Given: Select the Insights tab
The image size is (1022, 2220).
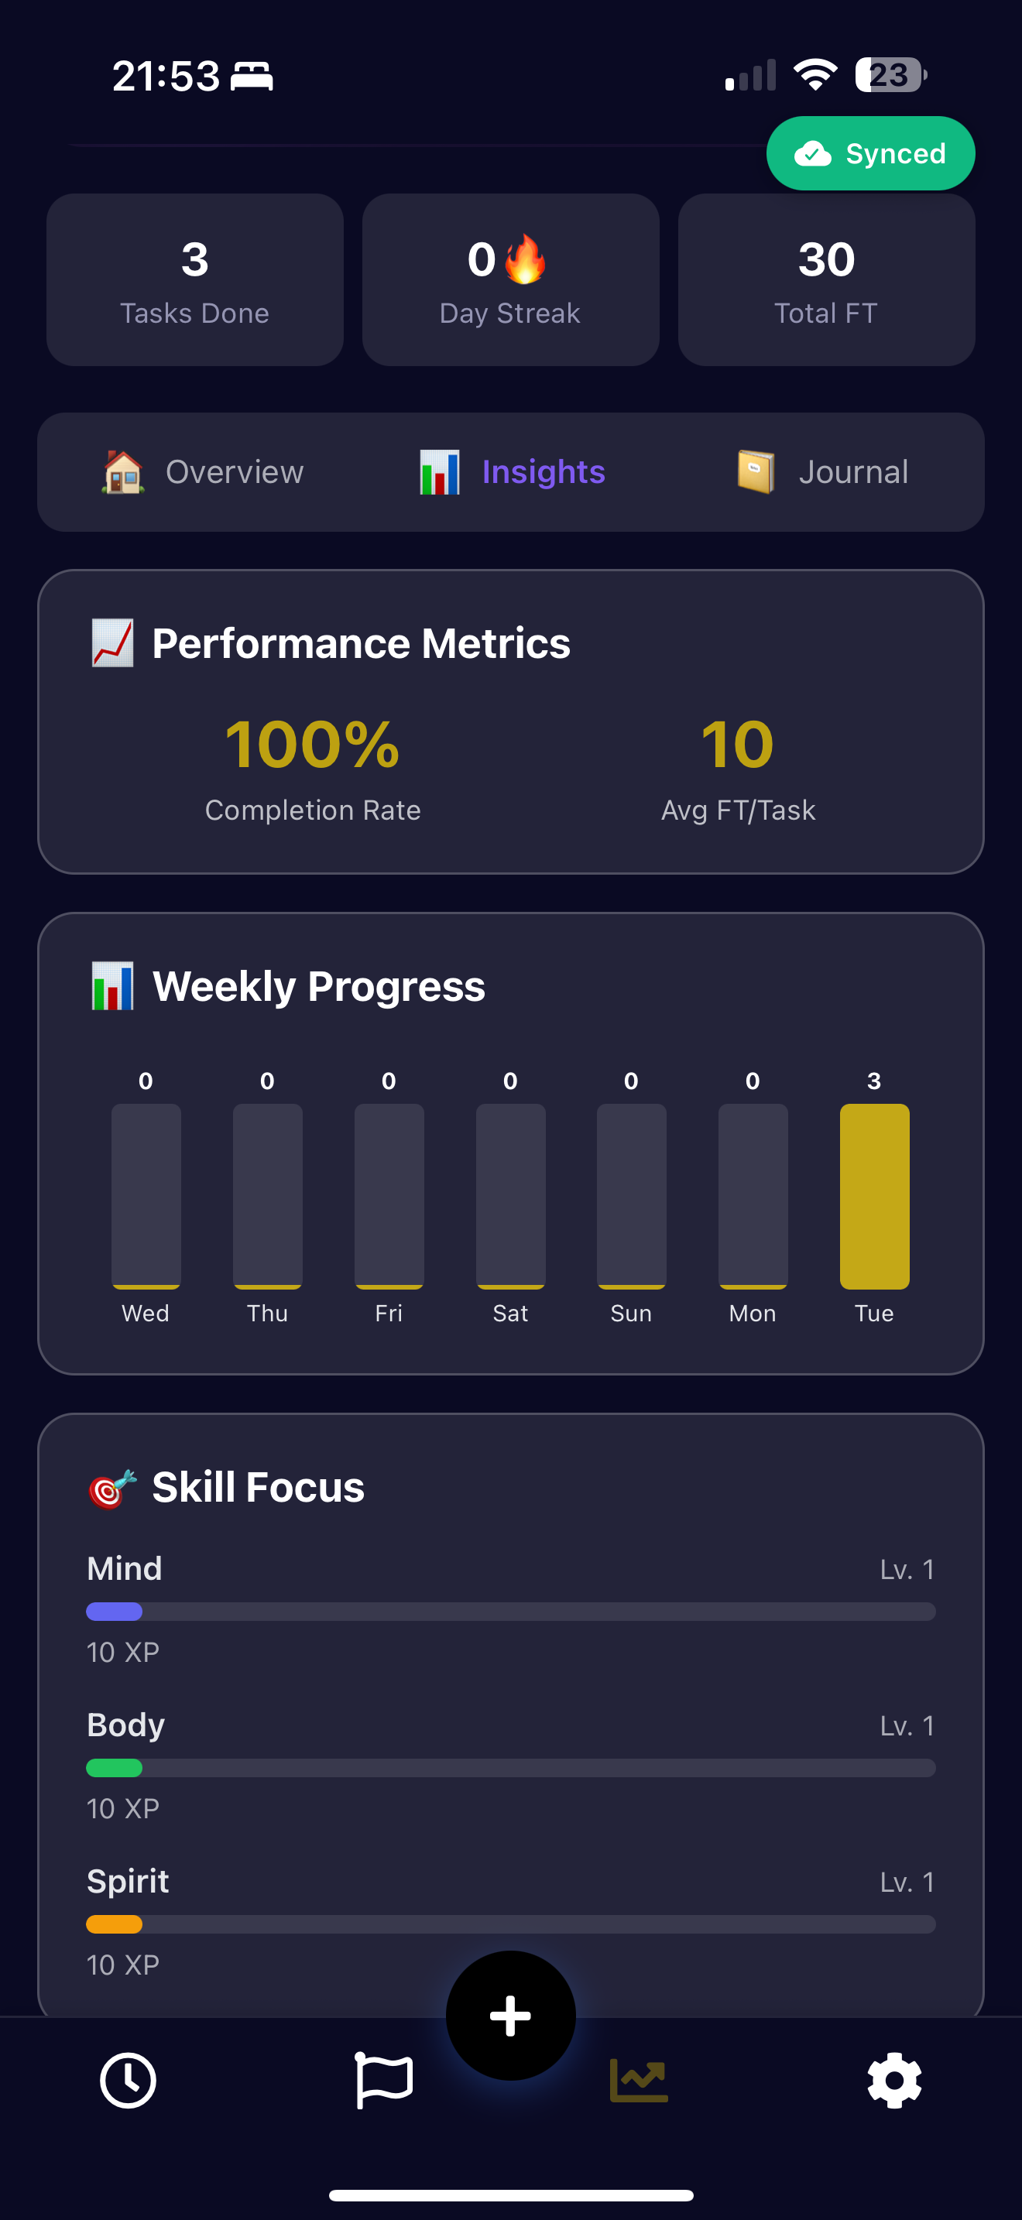Looking at the screenshot, I should (512, 472).
